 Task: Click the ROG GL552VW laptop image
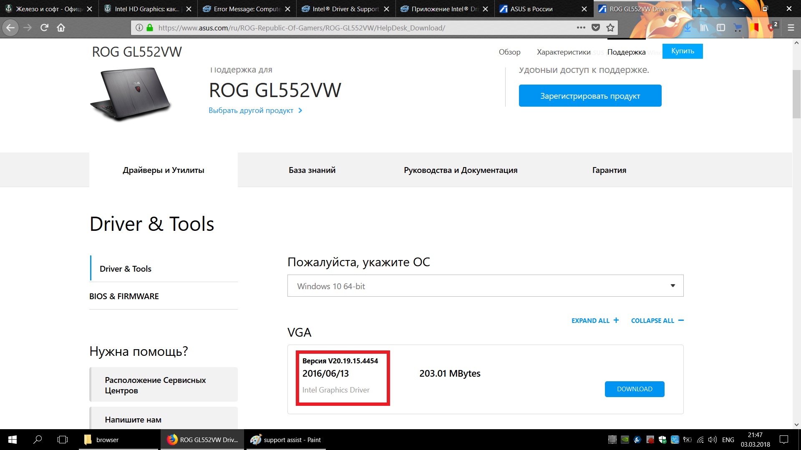coord(131,94)
